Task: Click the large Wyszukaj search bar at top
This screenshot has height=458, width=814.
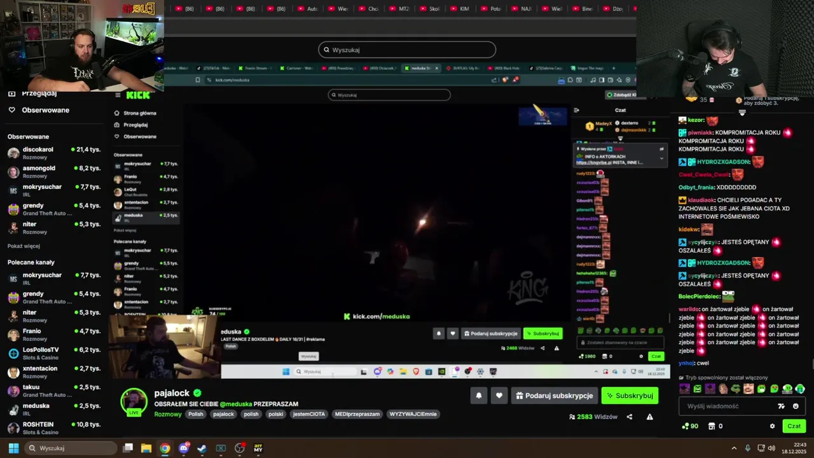Action: 407,50
